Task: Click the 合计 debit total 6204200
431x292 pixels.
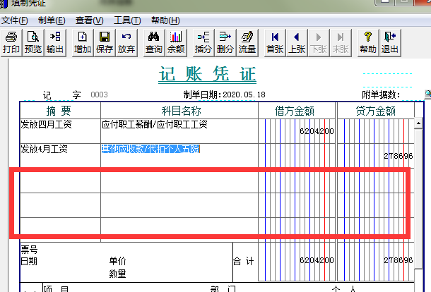Action: coord(317,260)
